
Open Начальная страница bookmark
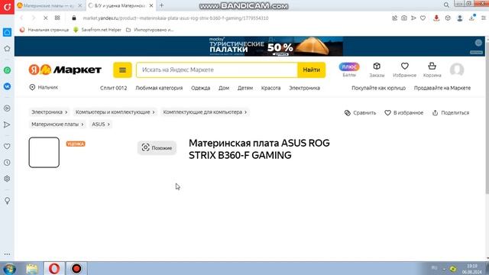pyautogui.click(x=44, y=30)
